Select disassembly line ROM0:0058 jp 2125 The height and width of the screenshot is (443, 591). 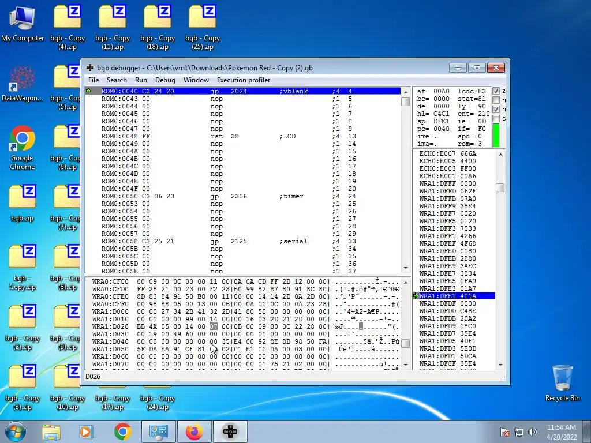[x=243, y=241]
